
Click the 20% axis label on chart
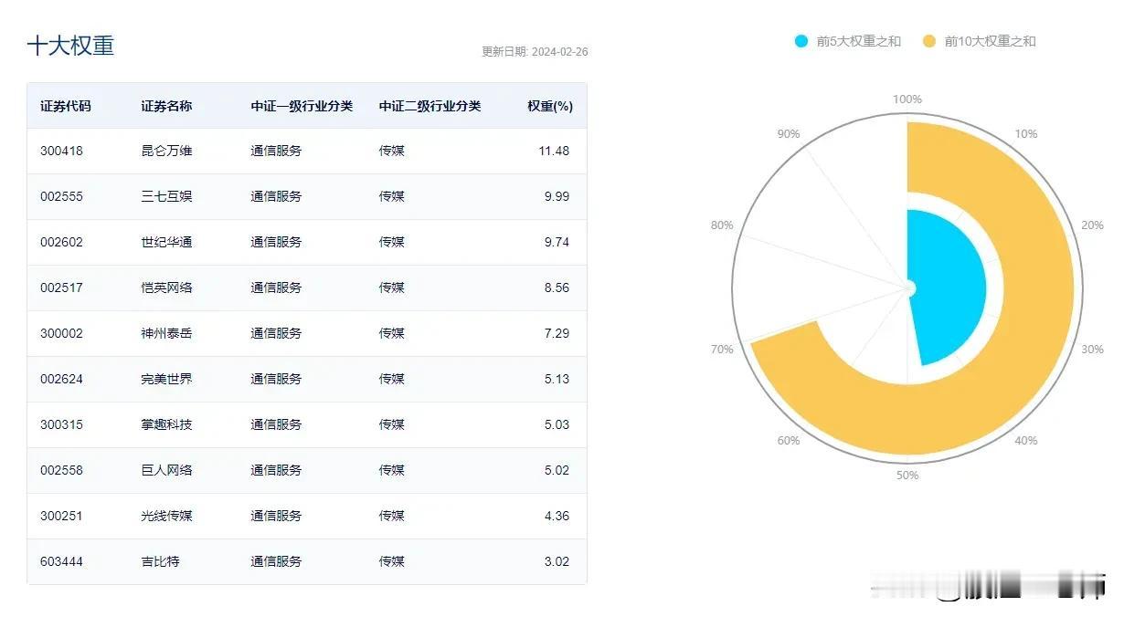coord(1092,225)
